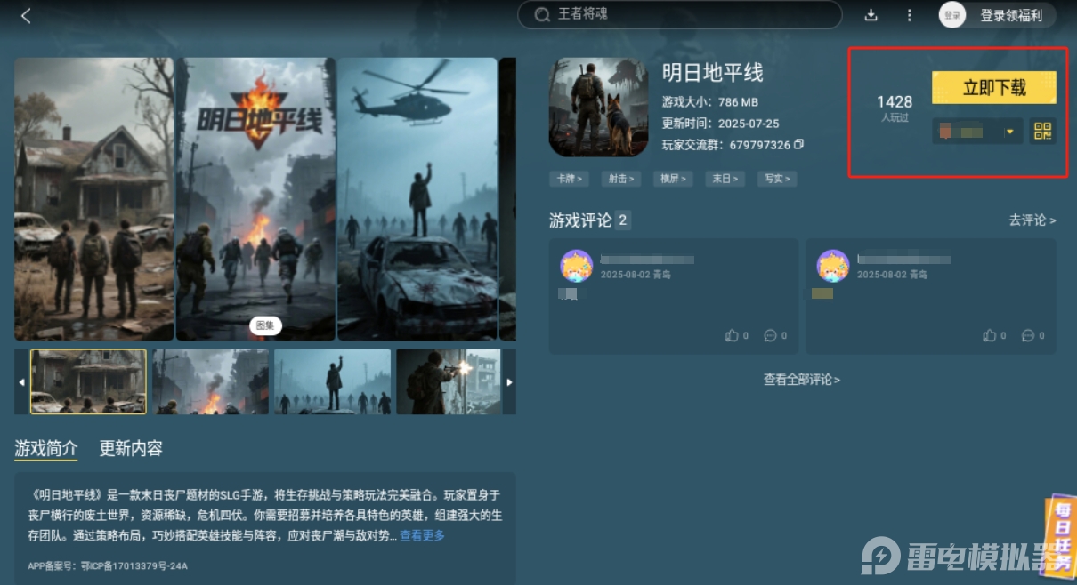Open the 图集 gallery button
The width and height of the screenshot is (1077, 585).
tap(265, 326)
